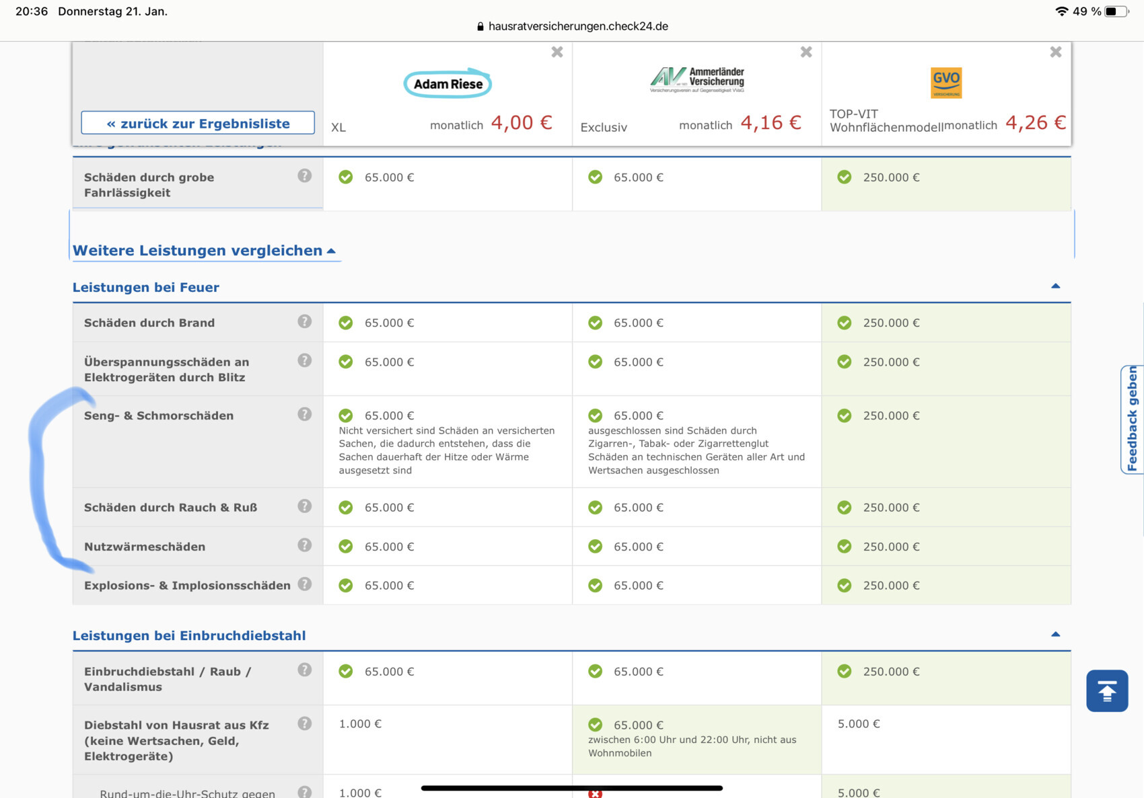Click the Adam Riese logo
Image resolution: width=1144 pixels, height=798 pixels.
(x=448, y=84)
